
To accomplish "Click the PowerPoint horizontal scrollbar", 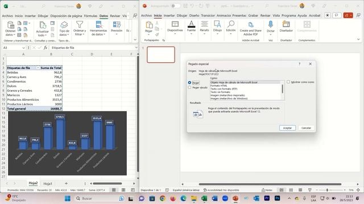I will (270, 184).
